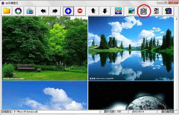This screenshot has width=179, height=115.
Task: Click the reflected lake picture toolbar icon
Action: point(118,11)
